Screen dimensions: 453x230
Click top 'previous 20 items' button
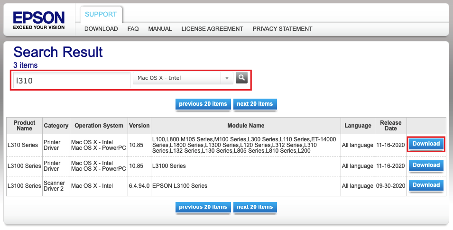[203, 104]
